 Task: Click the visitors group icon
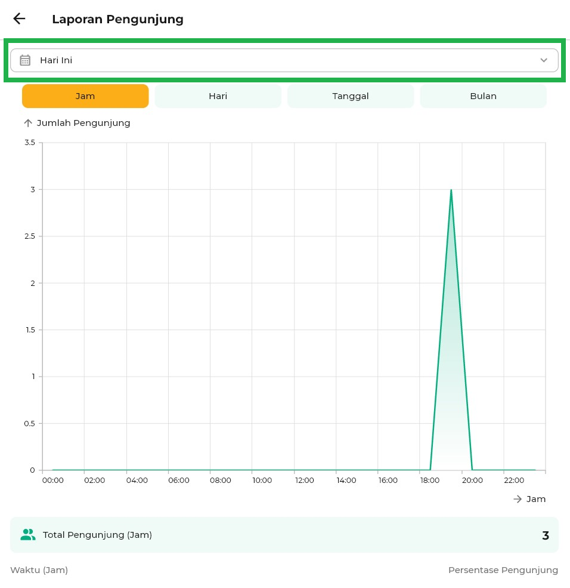click(28, 535)
